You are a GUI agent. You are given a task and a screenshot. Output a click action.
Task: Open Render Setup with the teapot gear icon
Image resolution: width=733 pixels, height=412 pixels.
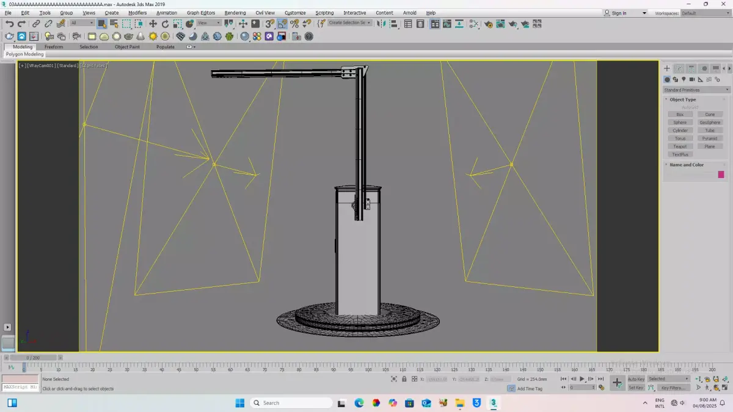[489, 24]
